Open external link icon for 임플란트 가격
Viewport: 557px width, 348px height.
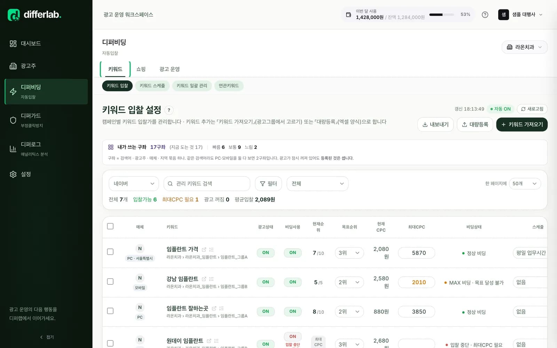click(x=204, y=250)
